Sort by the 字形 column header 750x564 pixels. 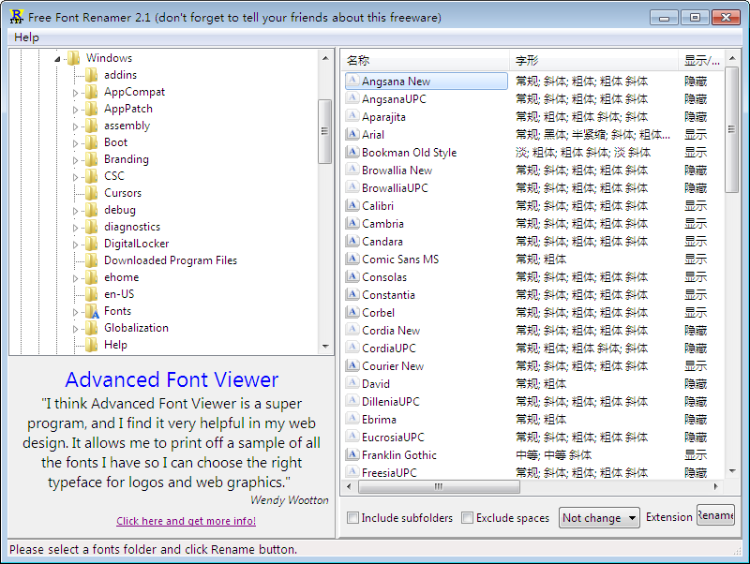pyautogui.click(x=593, y=61)
